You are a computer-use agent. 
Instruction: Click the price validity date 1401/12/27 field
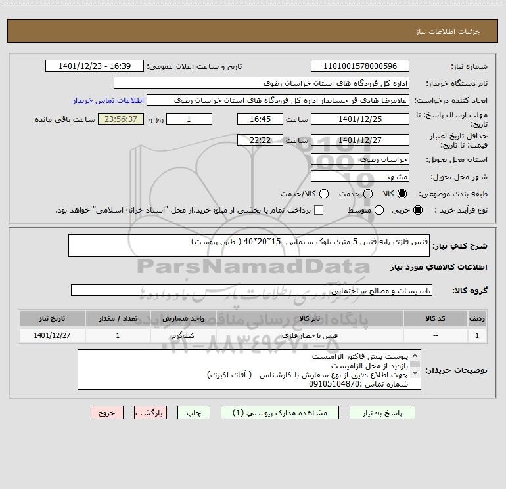[360, 140]
